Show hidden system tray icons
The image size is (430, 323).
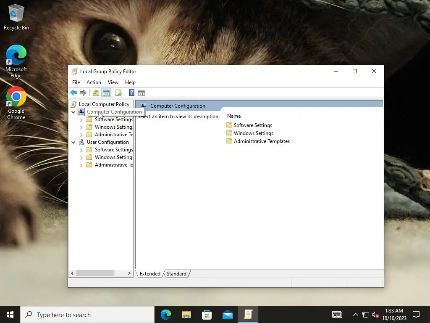(355, 315)
